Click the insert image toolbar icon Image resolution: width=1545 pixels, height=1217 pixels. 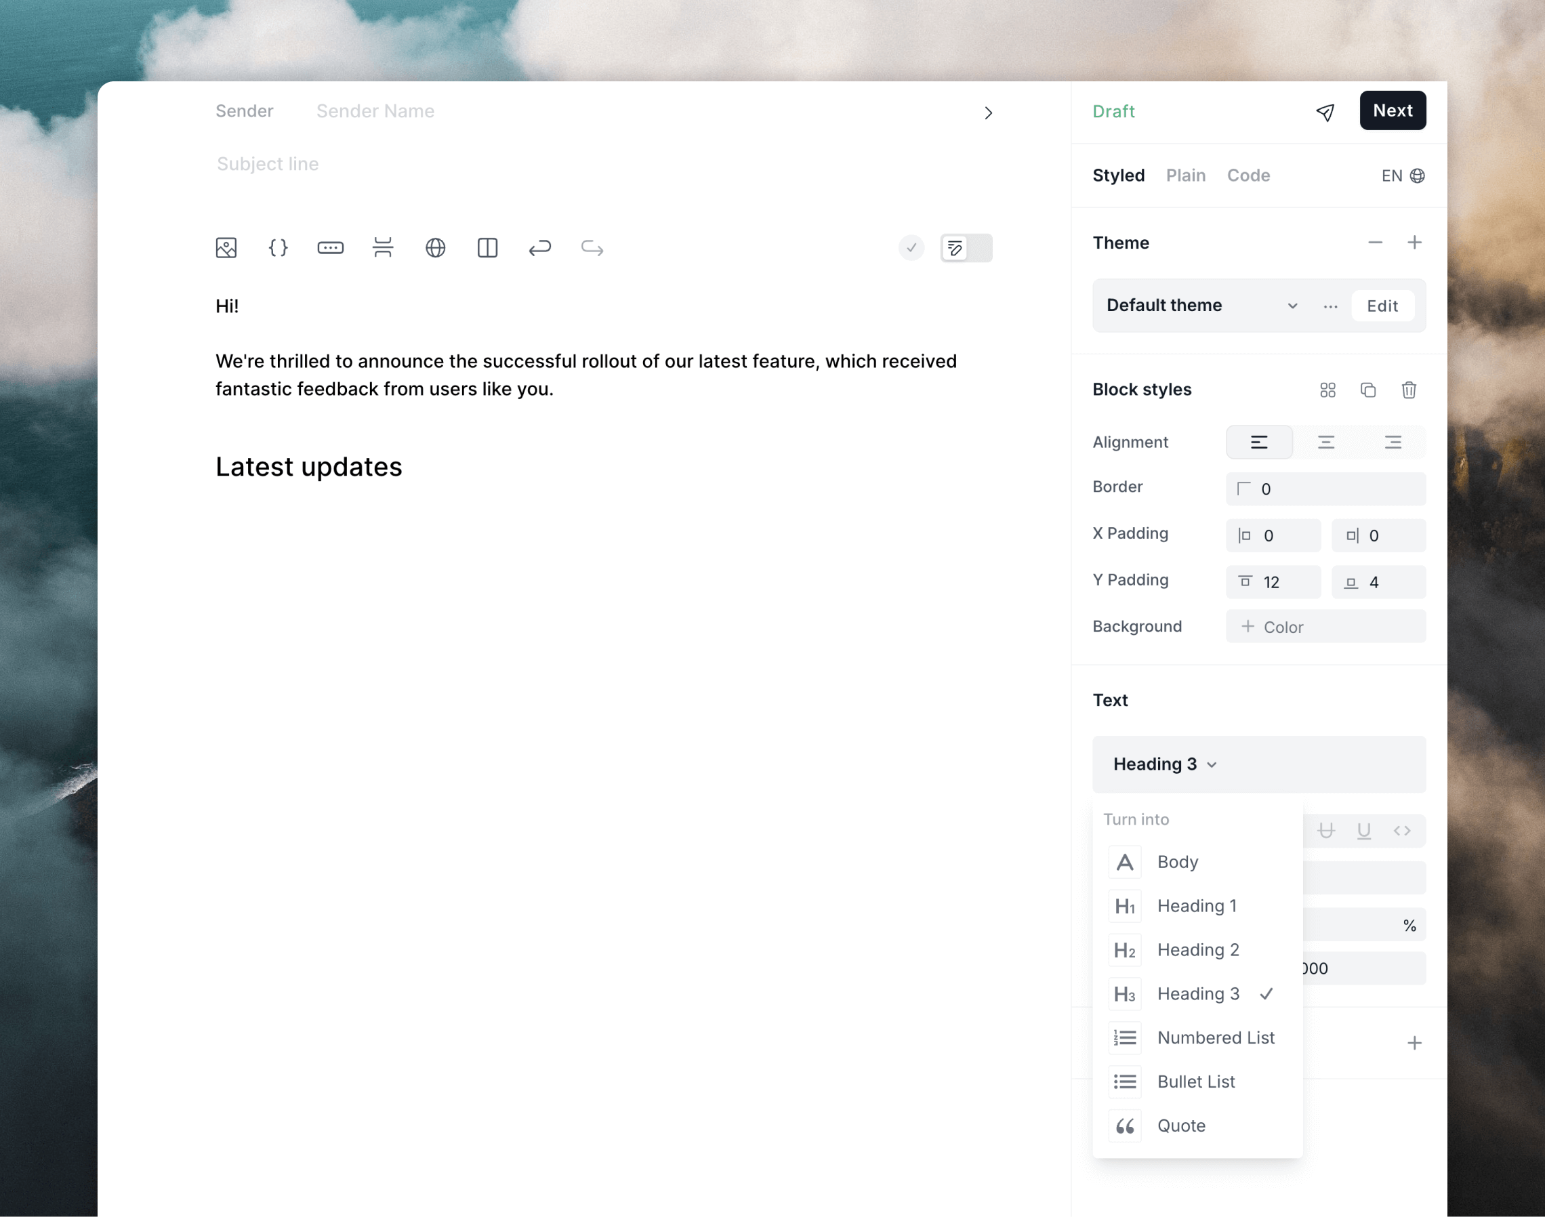coord(226,248)
